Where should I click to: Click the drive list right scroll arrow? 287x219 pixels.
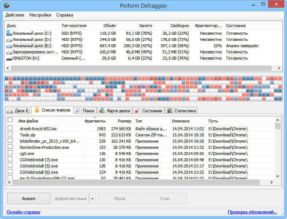click(x=279, y=68)
